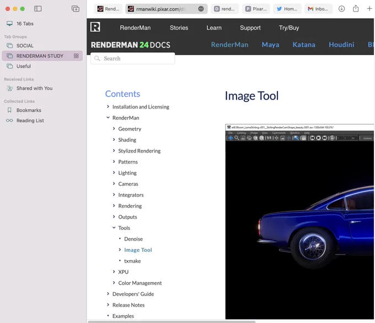Open the Safari downloads icon
This screenshot has width=375, height=323.
pyautogui.click(x=341, y=9)
